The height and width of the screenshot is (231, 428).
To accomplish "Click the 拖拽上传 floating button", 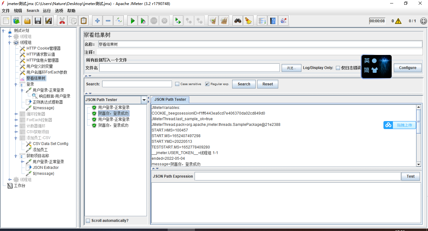I will point(400,125).
